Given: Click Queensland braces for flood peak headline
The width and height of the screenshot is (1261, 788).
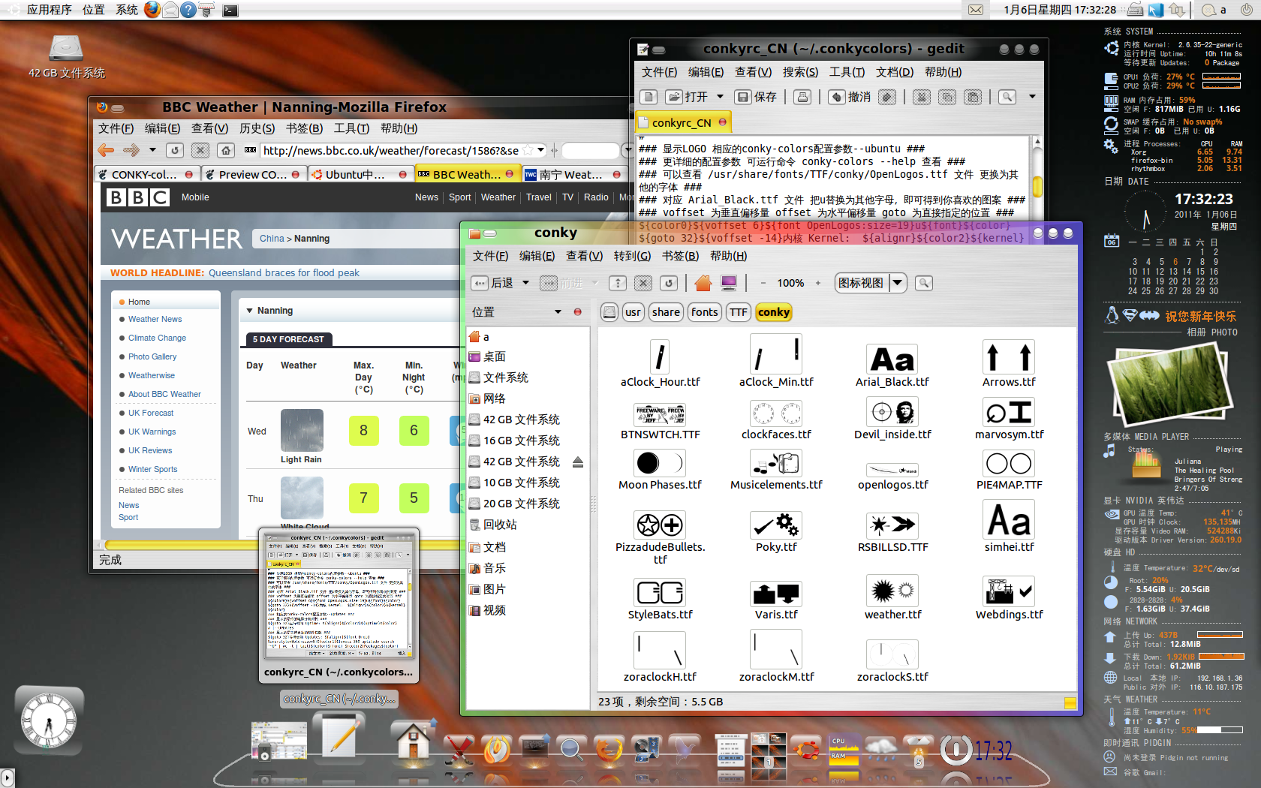Looking at the screenshot, I should click(284, 272).
